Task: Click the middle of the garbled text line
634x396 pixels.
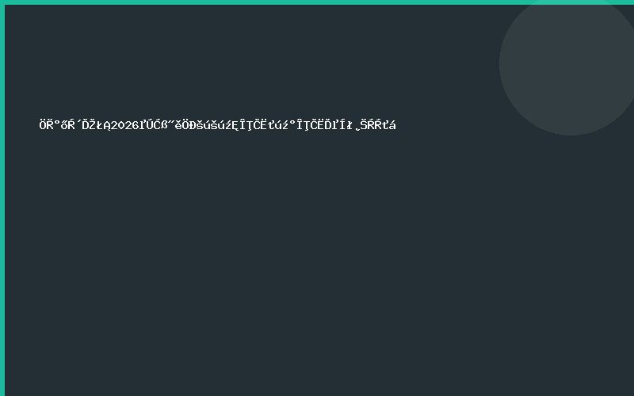Action: click(218, 124)
